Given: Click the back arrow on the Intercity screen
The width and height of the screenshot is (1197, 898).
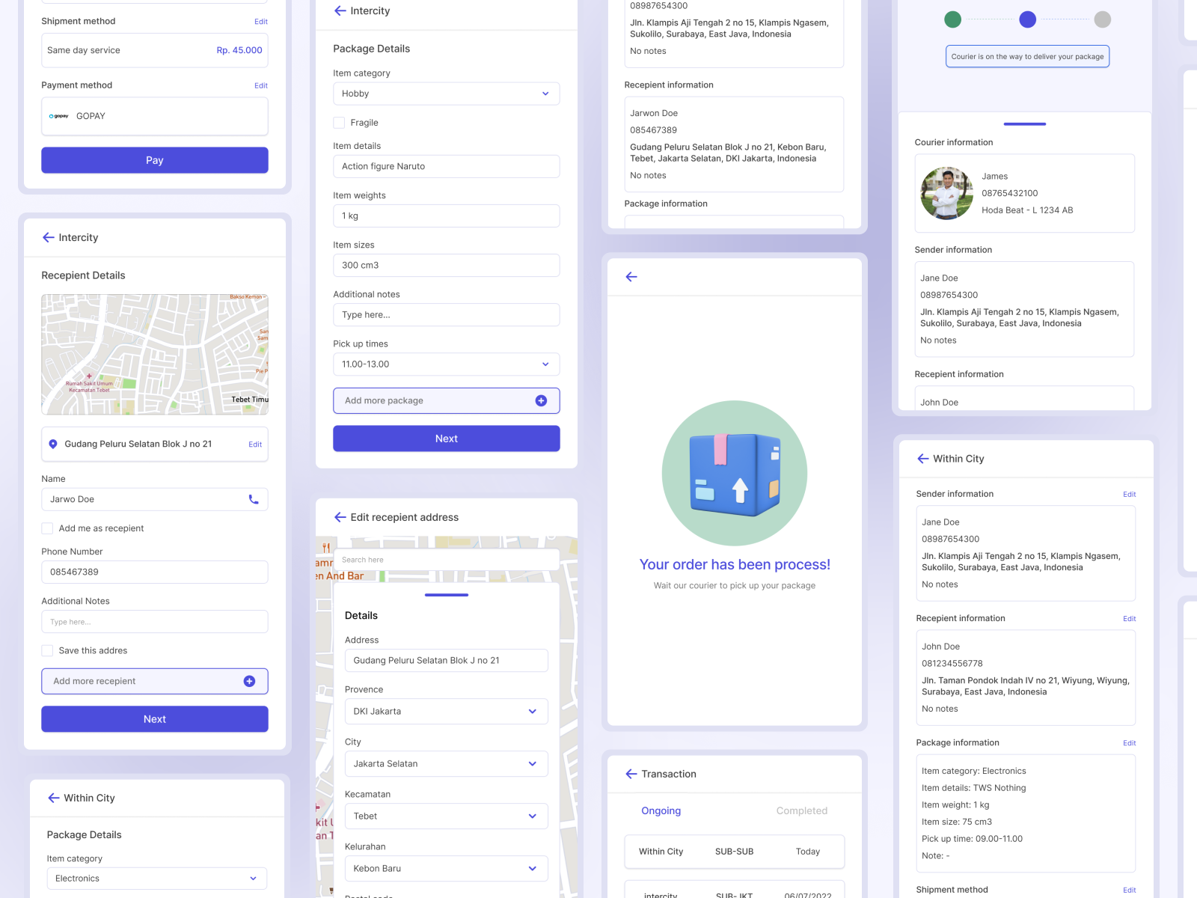Looking at the screenshot, I should 340,10.
